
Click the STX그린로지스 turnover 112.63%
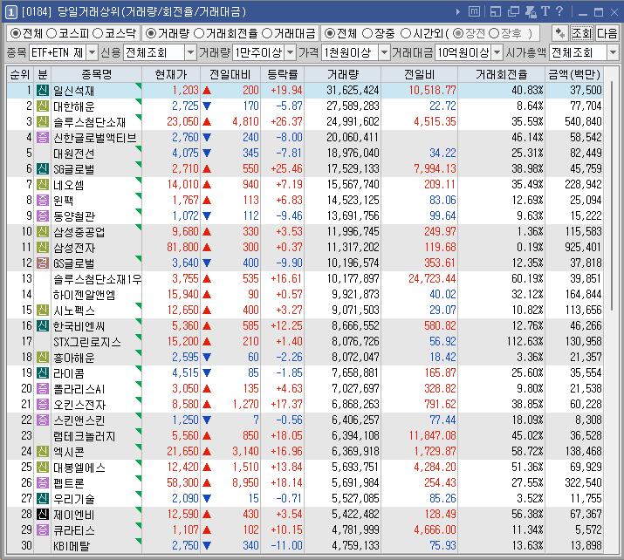coord(525,342)
